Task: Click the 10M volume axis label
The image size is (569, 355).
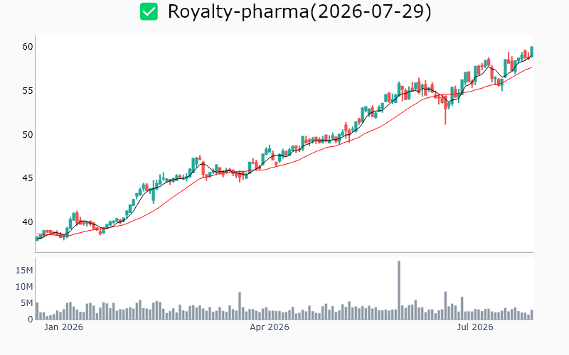Action: pos(24,287)
